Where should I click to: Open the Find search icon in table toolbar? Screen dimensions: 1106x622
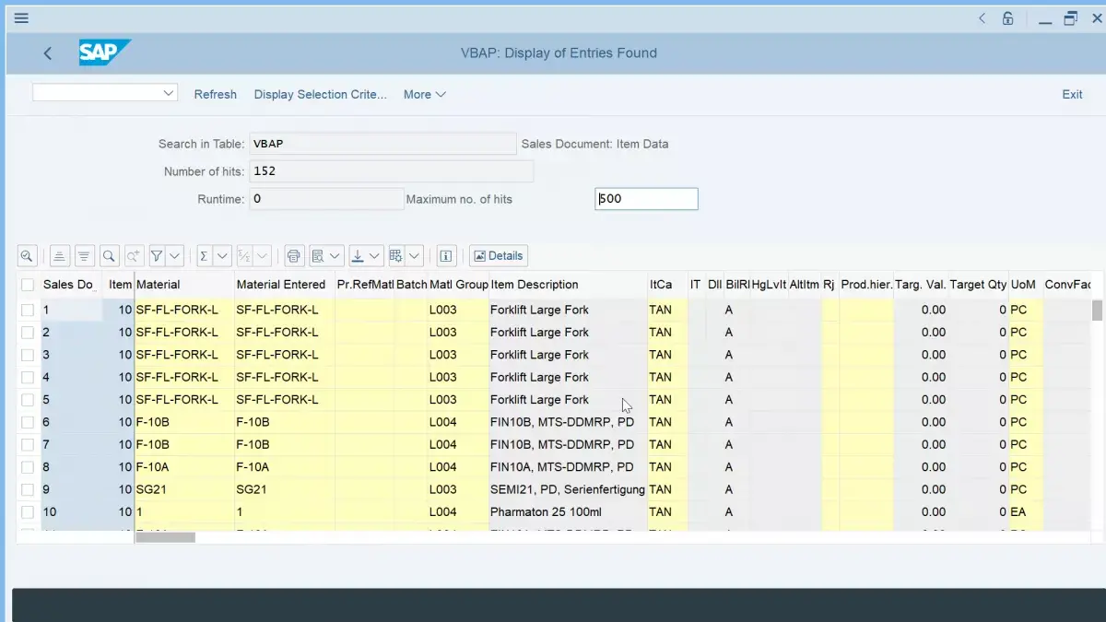109,256
